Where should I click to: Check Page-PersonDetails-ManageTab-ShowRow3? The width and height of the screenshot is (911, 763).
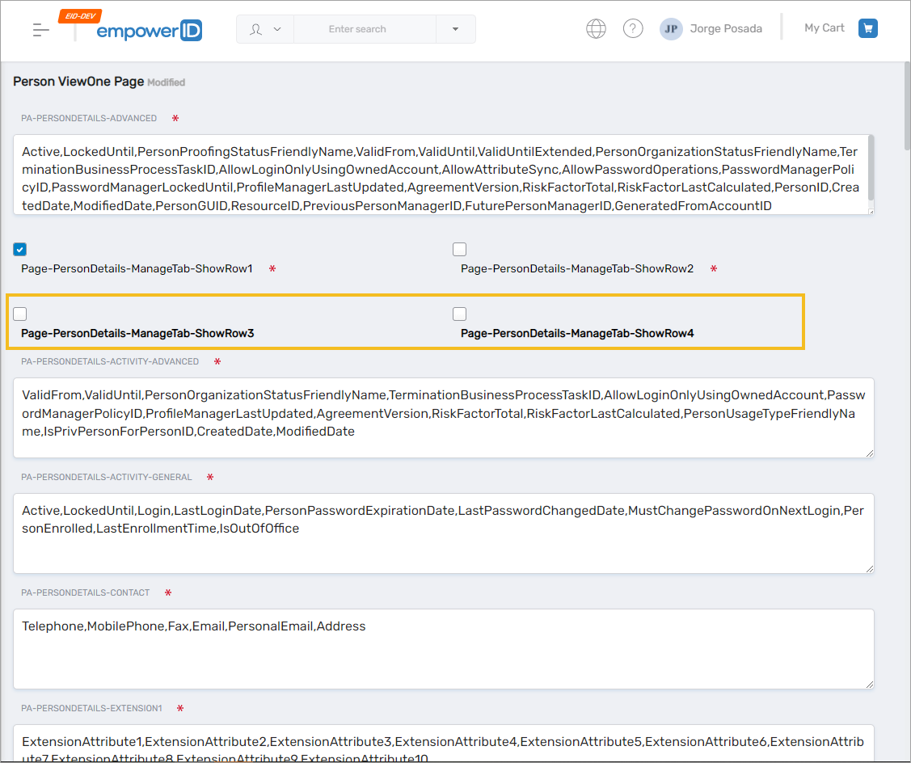point(19,314)
